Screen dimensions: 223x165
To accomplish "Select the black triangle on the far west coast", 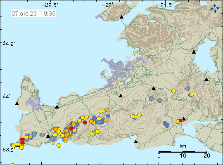I will [x=17, y=104].
